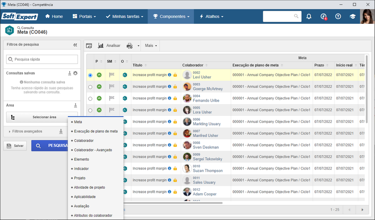Collapse the Filtros de pesquisa panel

click(x=75, y=45)
